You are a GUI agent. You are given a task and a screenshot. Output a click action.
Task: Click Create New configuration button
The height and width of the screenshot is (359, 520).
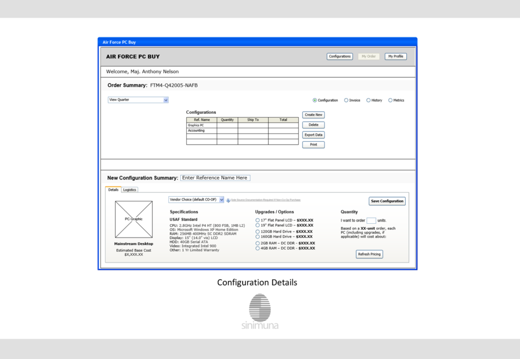pyautogui.click(x=313, y=115)
